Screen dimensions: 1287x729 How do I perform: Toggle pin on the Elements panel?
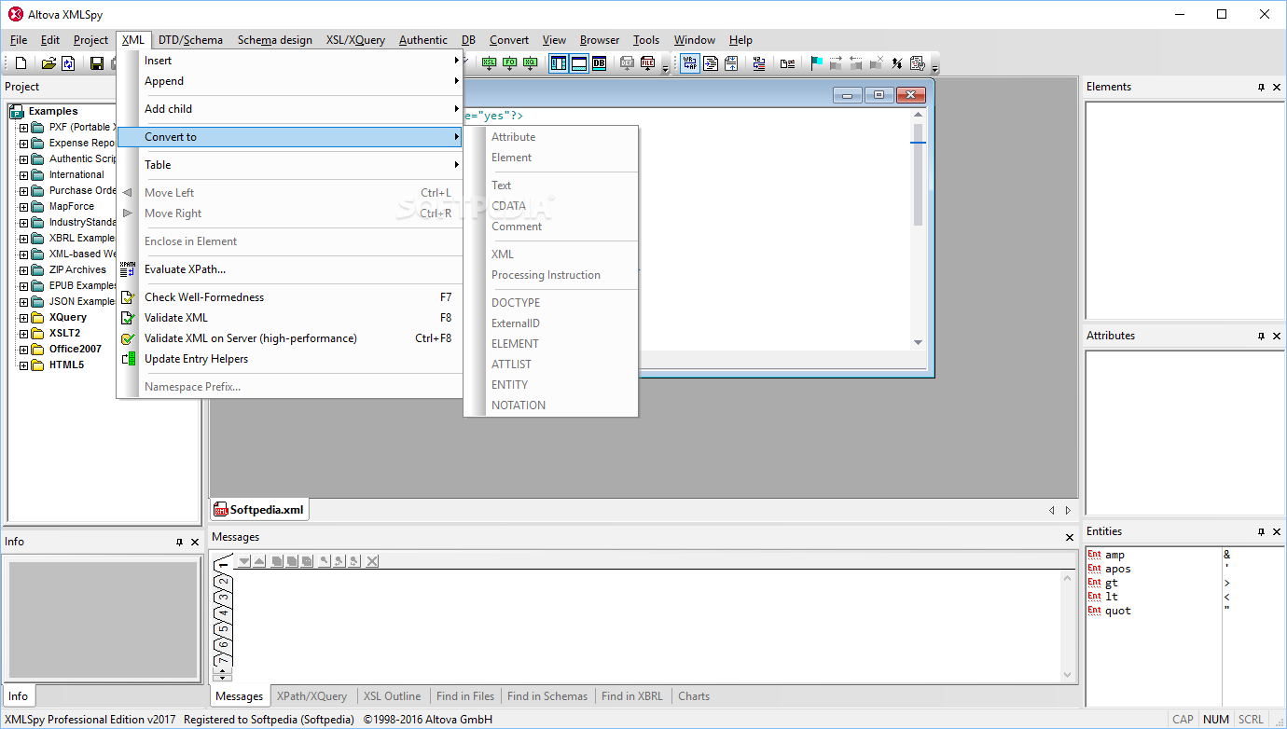(1261, 87)
